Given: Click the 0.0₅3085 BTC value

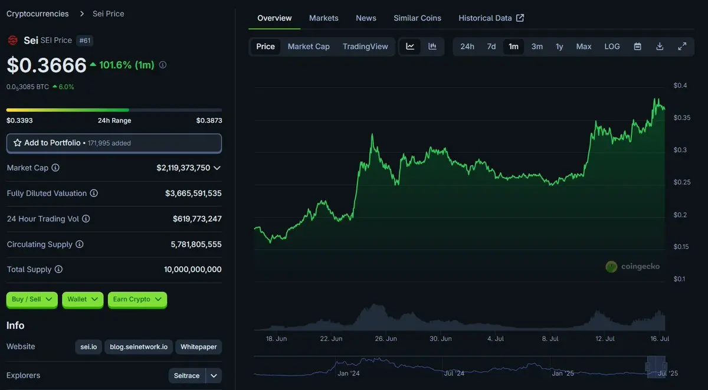Looking at the screenshot, I should [x=28, y=87].
